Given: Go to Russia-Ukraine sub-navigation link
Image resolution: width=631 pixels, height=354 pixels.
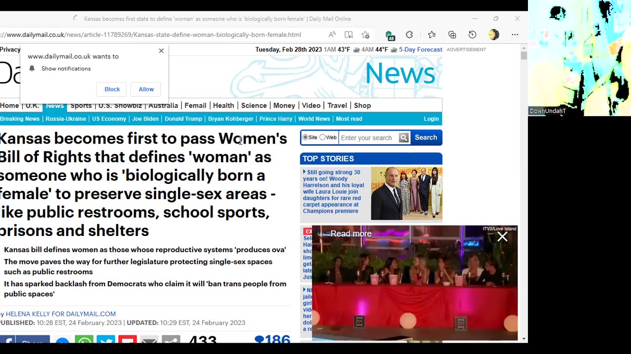Looking at the screenshot, I should (x=66, y=119).
